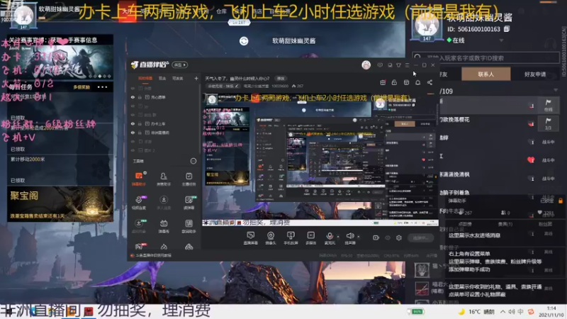The width and height of the screenshot is (567, 319).
Task: Click the event banner under 关注赛事官博
Action: coord(60,62)
